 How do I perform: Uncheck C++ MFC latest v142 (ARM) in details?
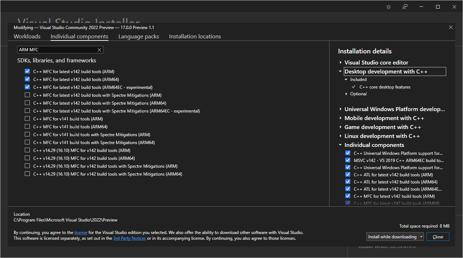tap(347, 196)
